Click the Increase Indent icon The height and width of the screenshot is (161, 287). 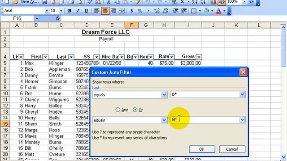(x=184, y=11)
